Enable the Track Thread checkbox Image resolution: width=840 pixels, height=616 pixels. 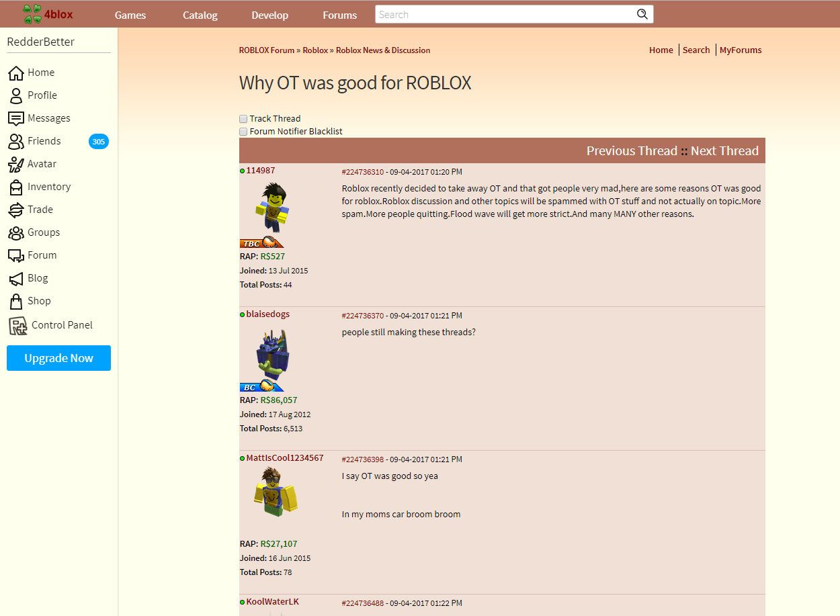coord(243,119)
